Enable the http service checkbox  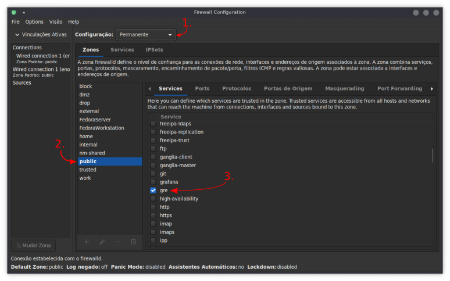153,207
